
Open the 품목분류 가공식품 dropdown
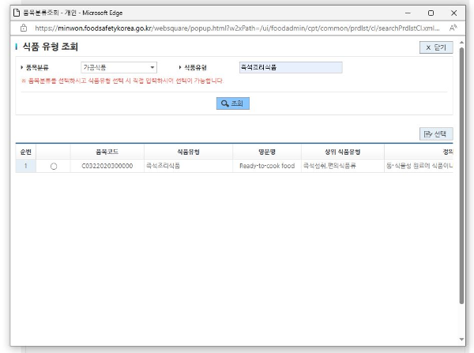point(118,67)
